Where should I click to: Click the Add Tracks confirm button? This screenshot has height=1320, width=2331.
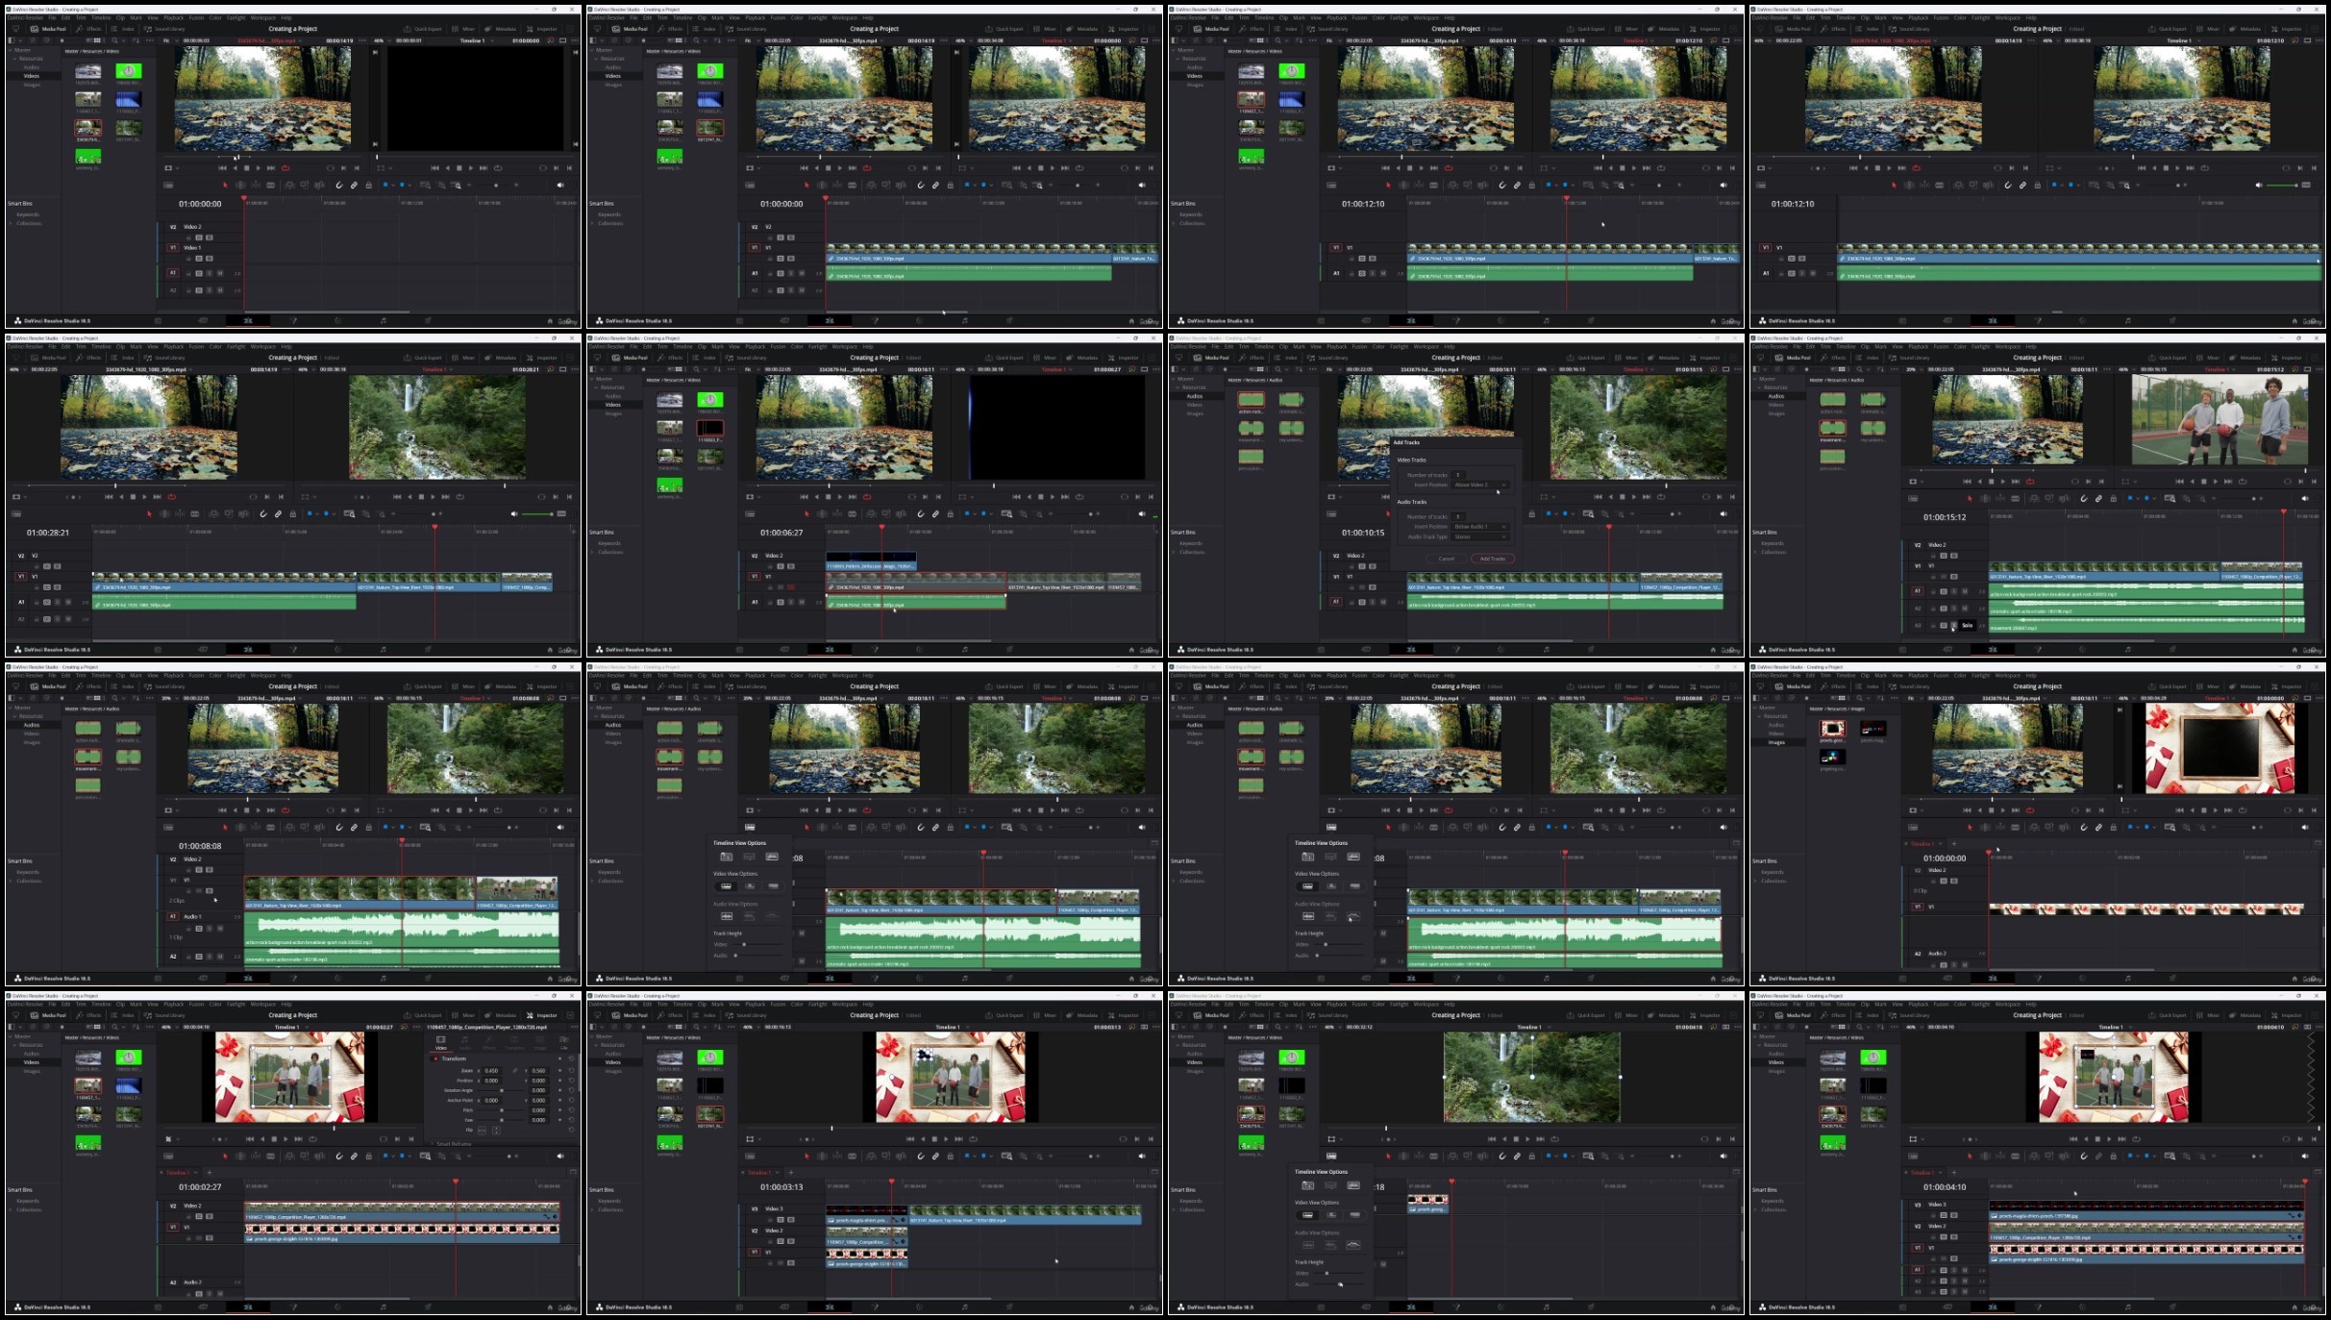[x=1492, y=559]
